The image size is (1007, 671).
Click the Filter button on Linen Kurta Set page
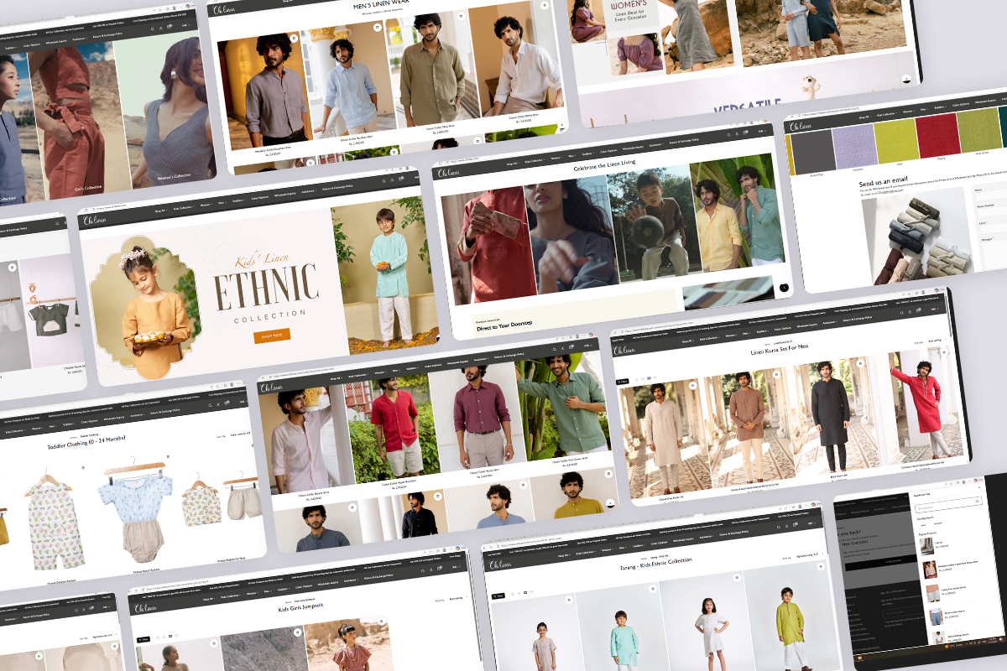click(623, 382)
